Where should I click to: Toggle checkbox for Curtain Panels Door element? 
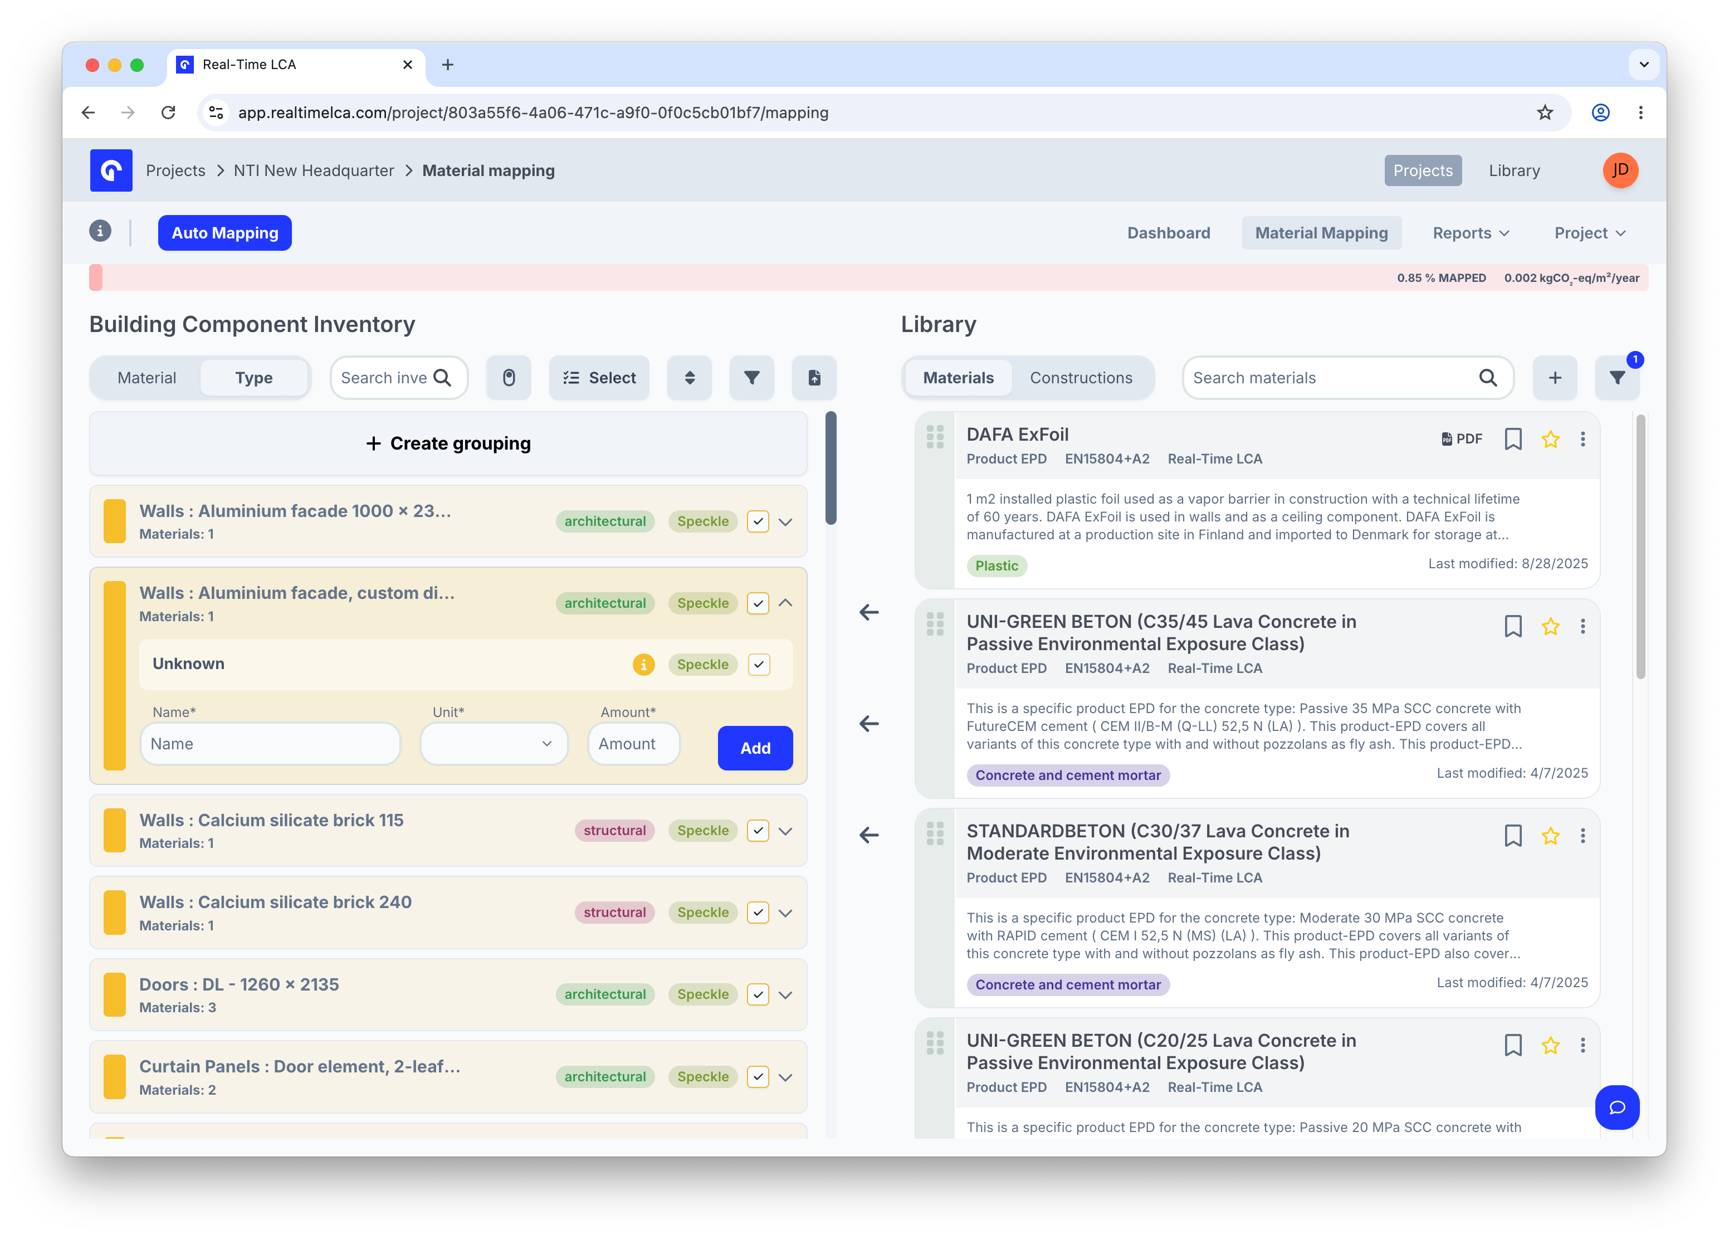[757, 1076]
